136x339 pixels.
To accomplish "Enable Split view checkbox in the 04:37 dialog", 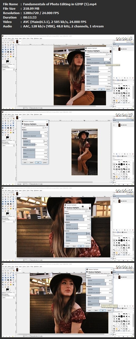I will click(x=42, y=160).
